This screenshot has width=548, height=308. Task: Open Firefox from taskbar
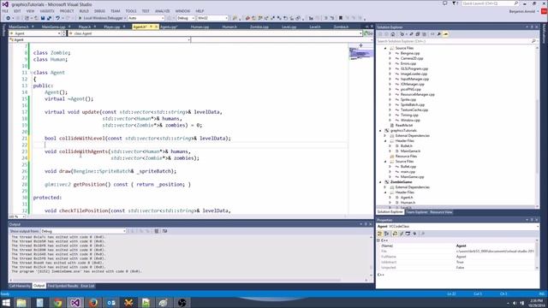click(x=93, y=302)
